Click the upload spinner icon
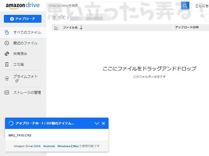 click(x=11, y=123)
